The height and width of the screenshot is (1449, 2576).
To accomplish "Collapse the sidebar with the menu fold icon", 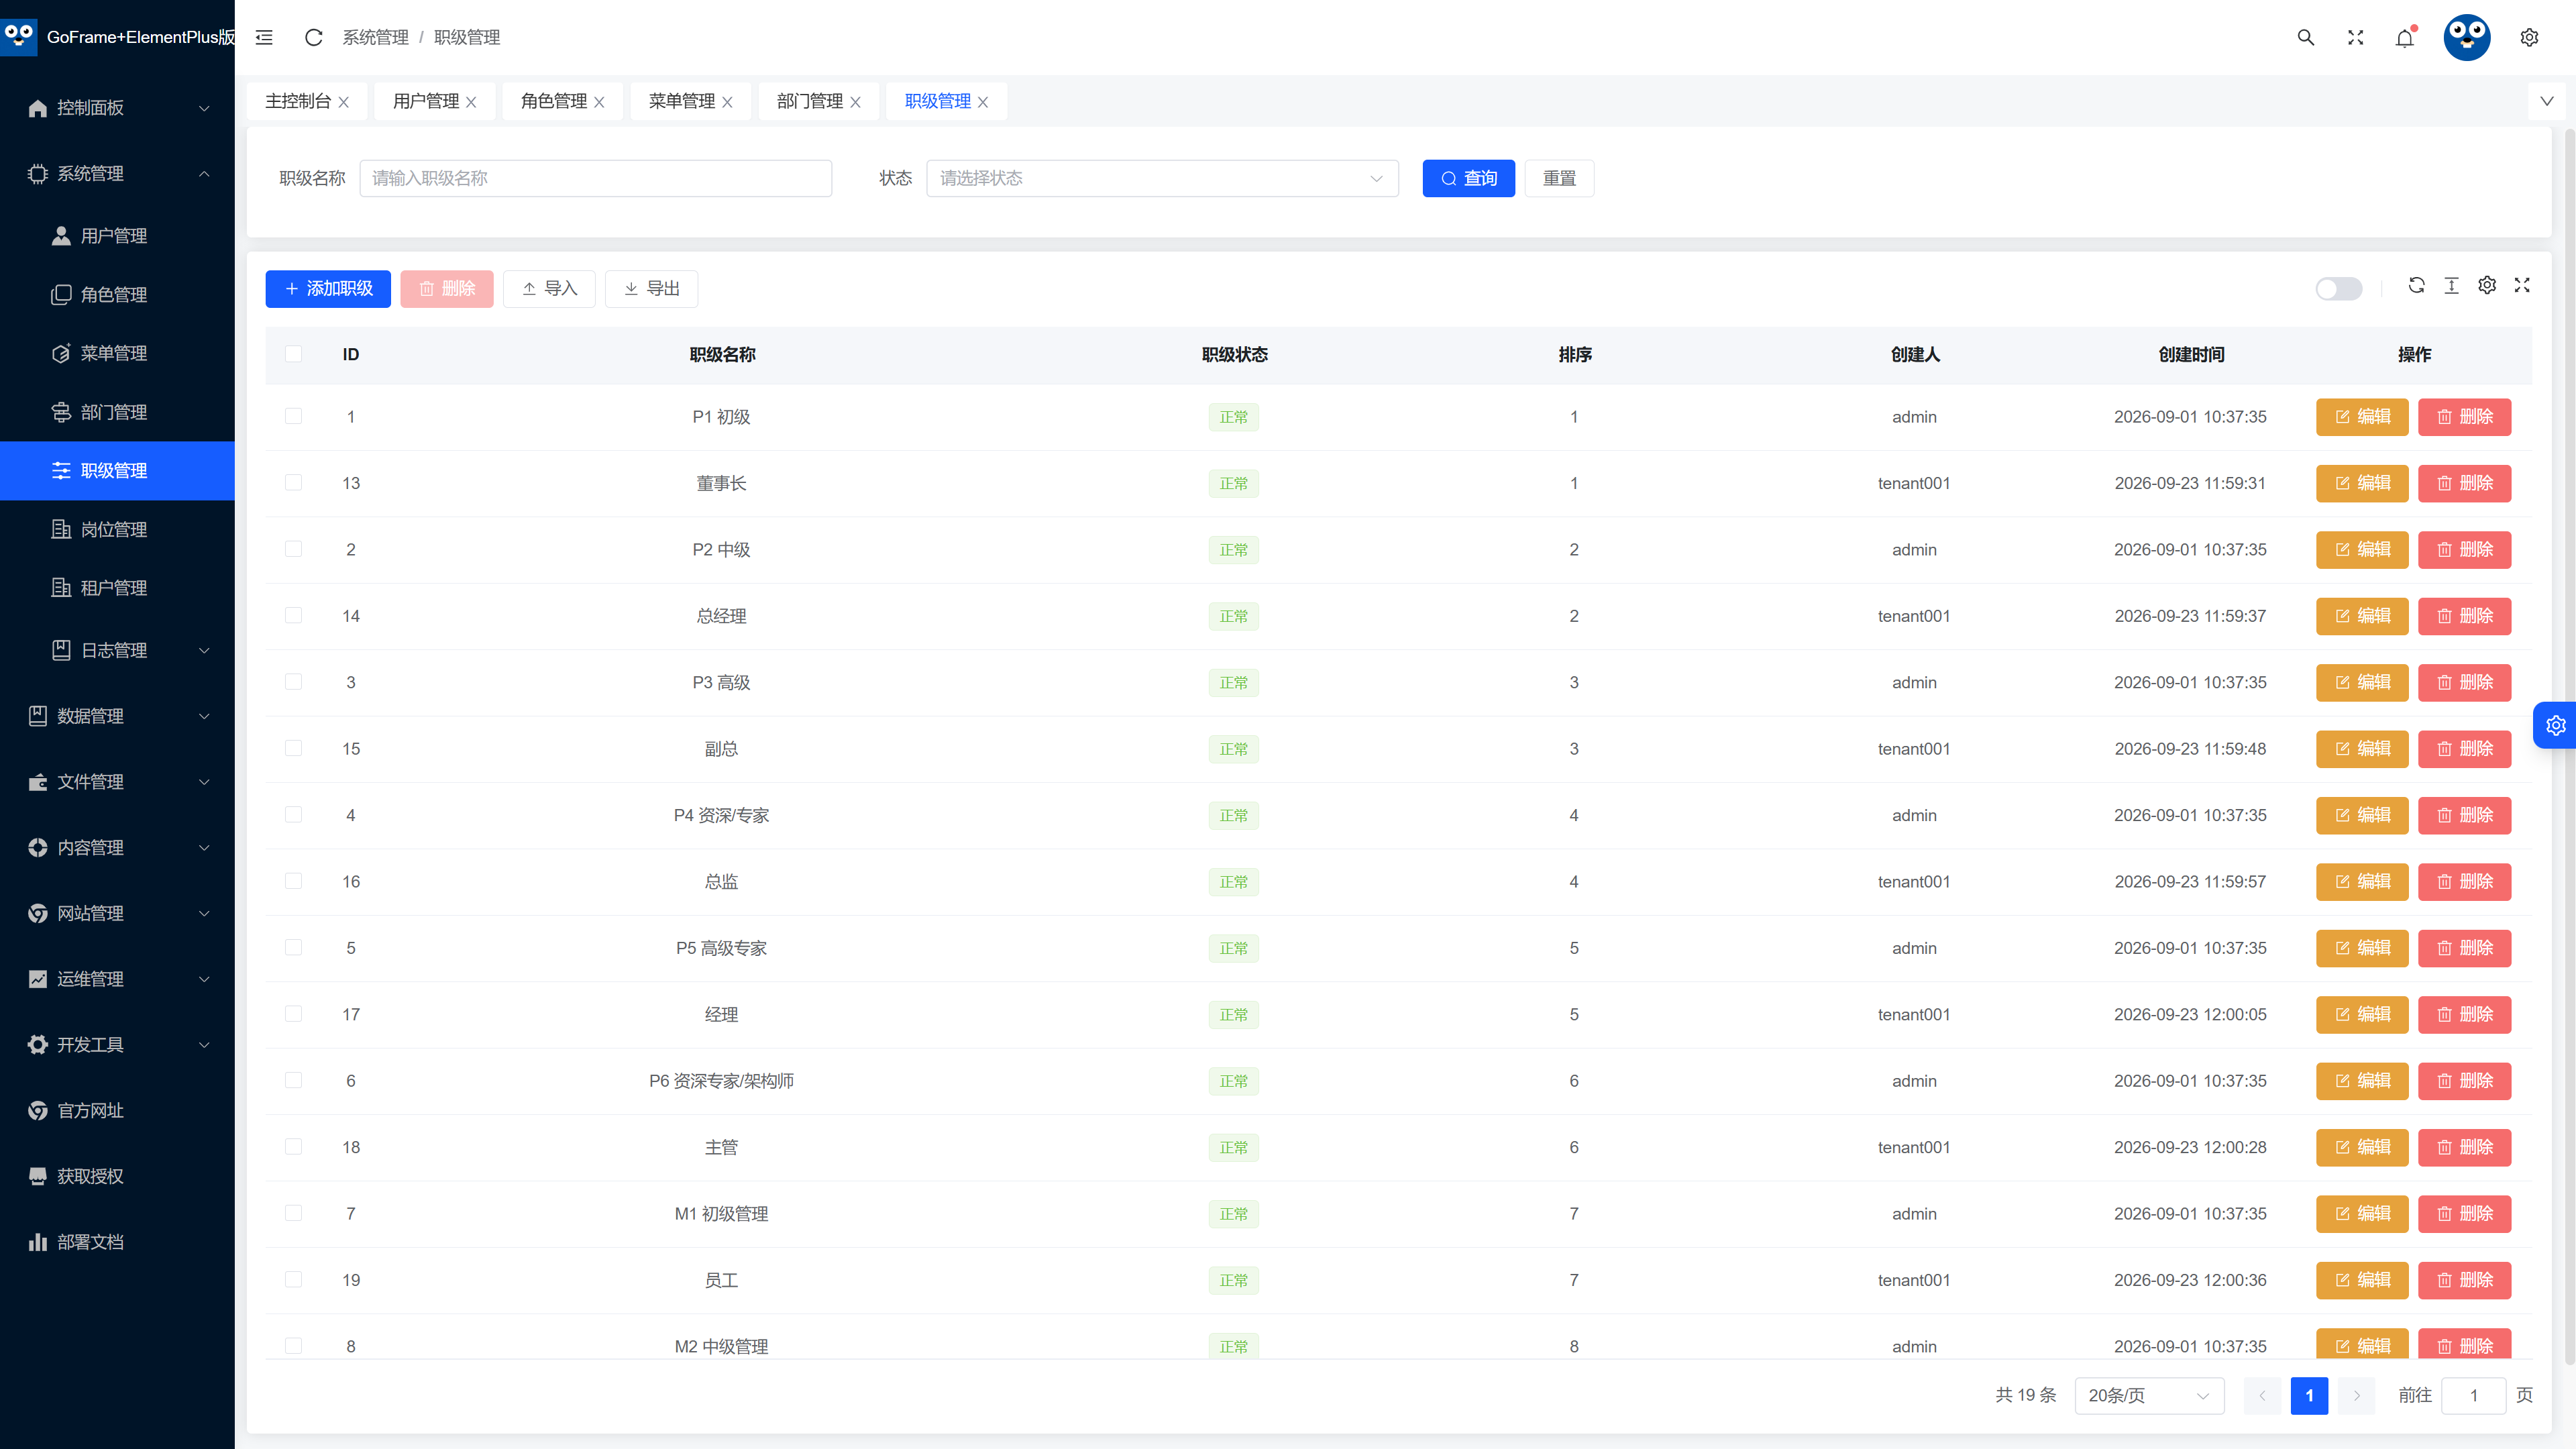I will tap(264, 37).
